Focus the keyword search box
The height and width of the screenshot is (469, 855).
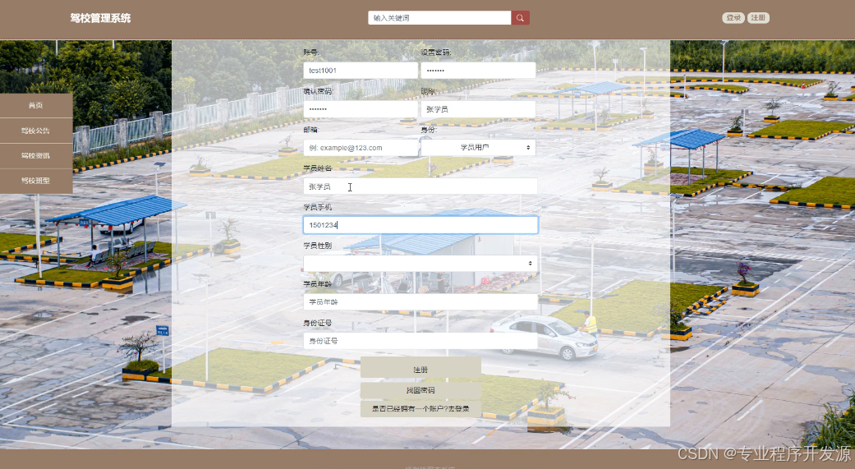[x=439, y=18]
